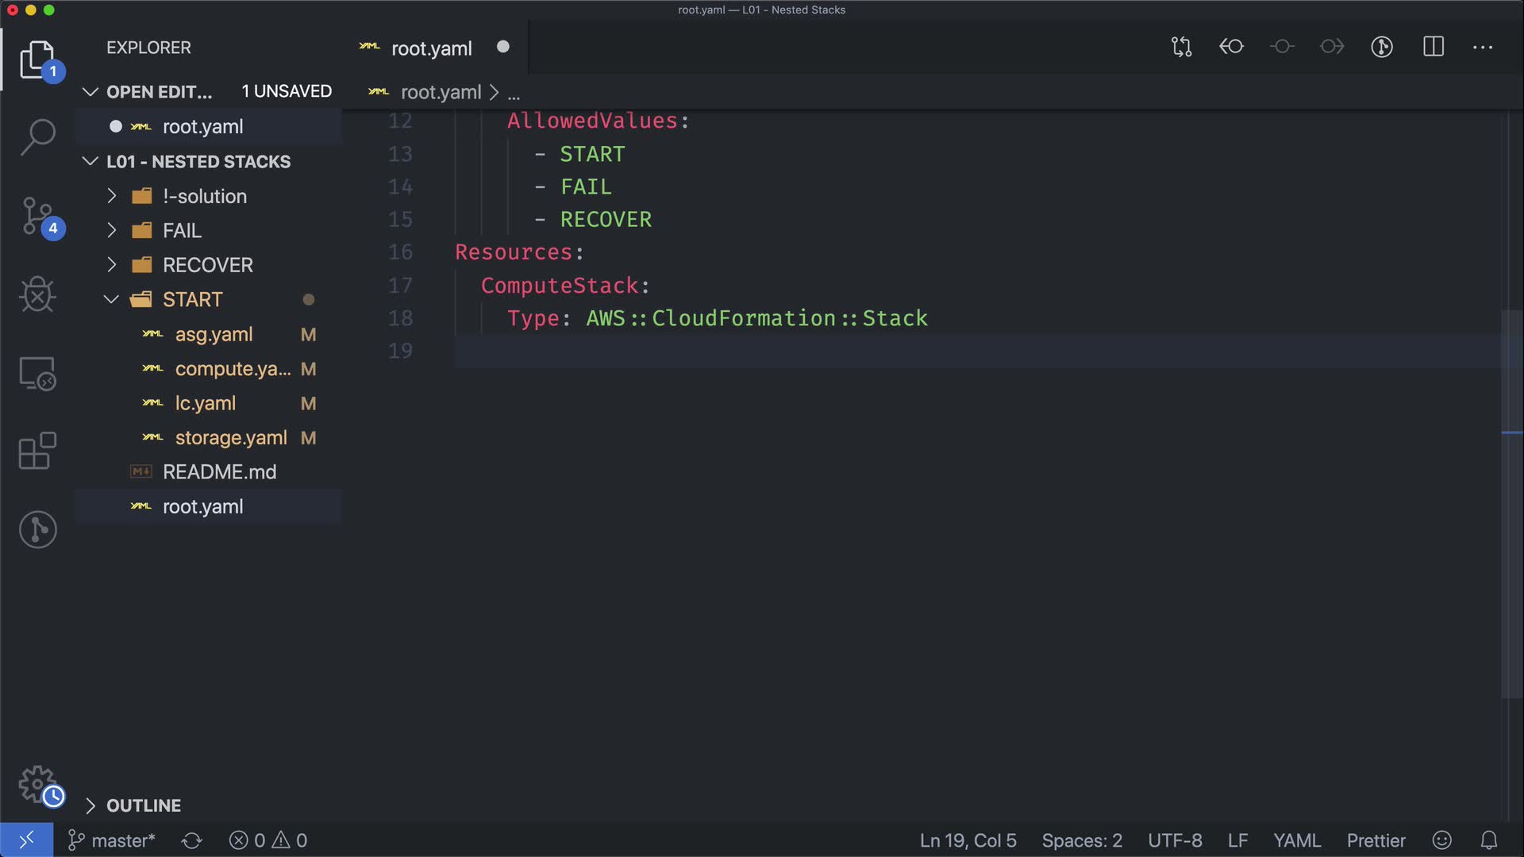Viewport: 1524px width, 857px height.
Task: Expand the FAIL folder
Action: [182, 230]
